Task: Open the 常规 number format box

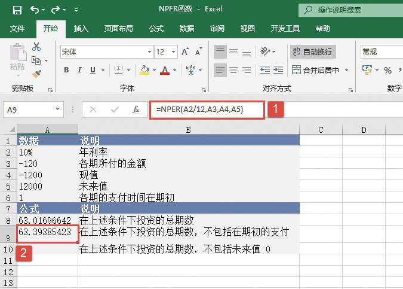Action: coord(382,52)
